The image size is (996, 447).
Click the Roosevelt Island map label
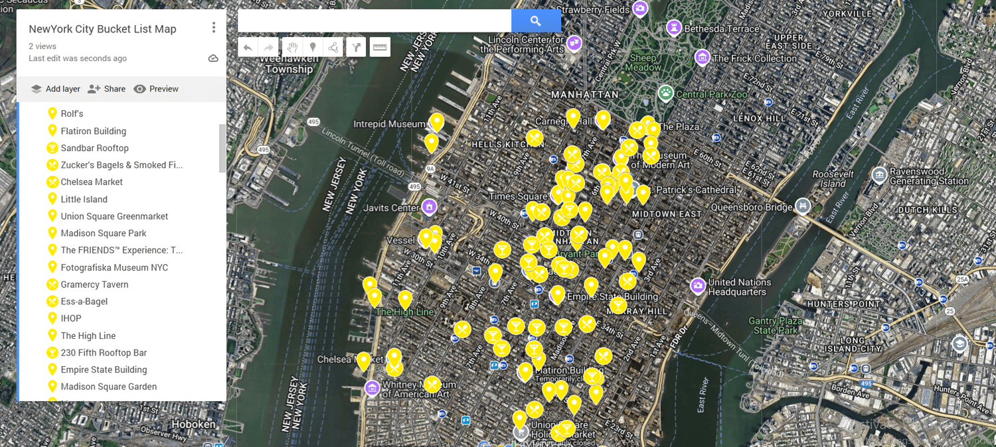(833, 178)
